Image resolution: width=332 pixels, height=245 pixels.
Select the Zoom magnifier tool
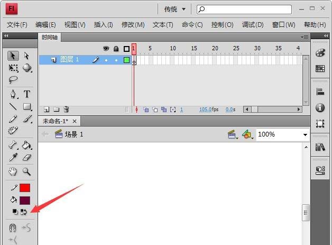click(x=26, y=171)
